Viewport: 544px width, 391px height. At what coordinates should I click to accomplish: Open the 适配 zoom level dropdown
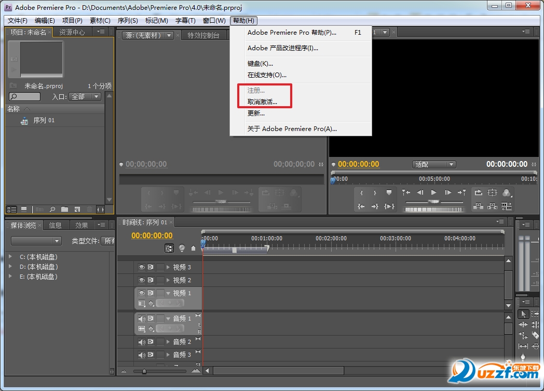click(x=433, y=164)
